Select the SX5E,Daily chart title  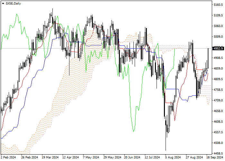pyautogui.click(x=13, y=4)
